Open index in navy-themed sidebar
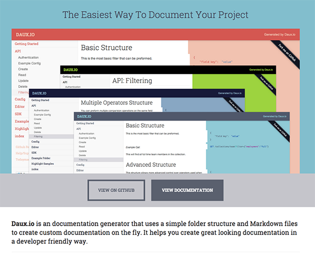Screen dimensions: 315x254 35,170
